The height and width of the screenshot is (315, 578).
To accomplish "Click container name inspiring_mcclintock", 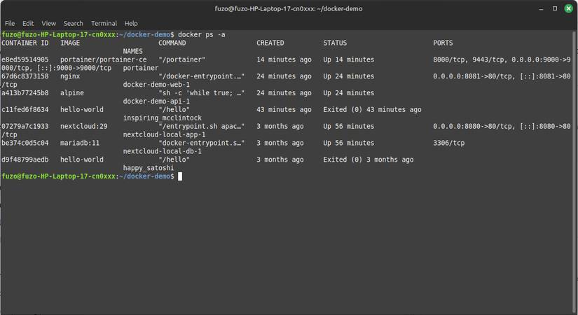I will [163, 118].
